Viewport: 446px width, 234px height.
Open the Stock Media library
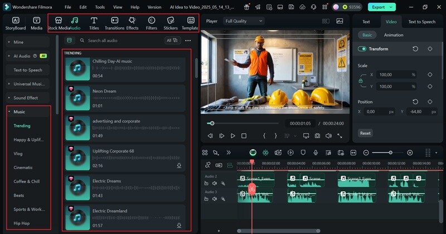59,23
